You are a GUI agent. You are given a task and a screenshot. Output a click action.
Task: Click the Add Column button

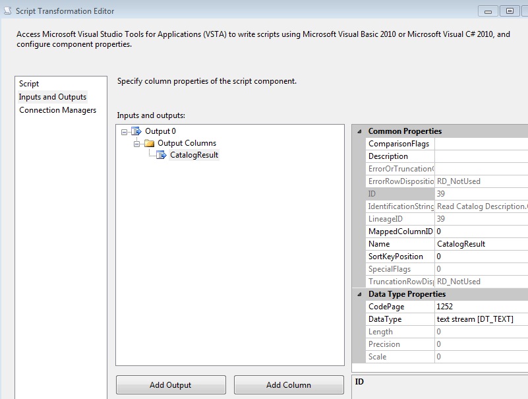[289, 385]
